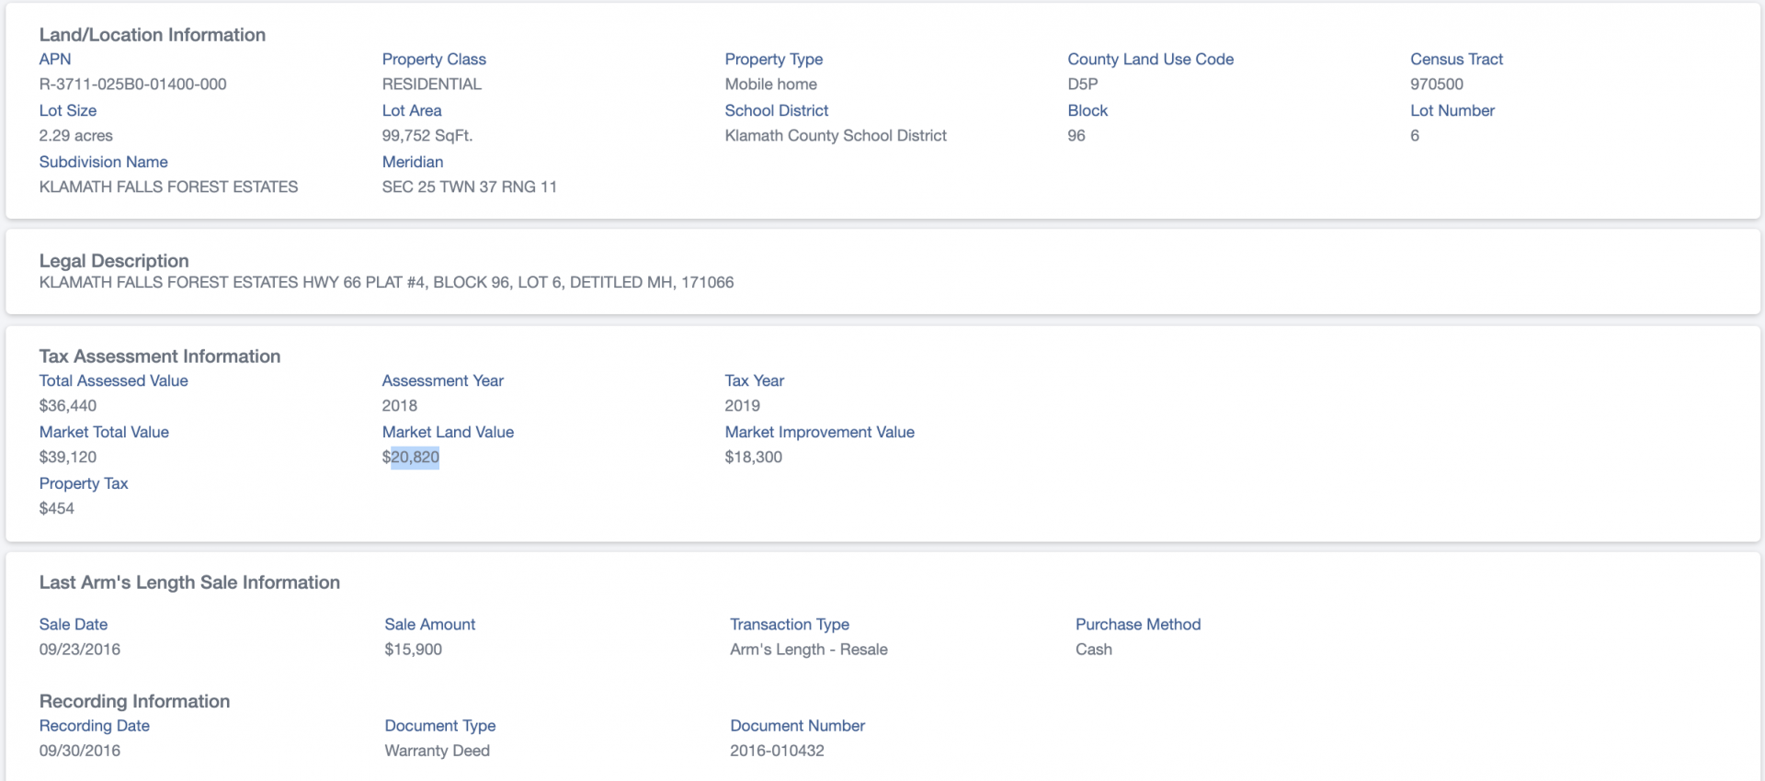
Task: Click the Subdivision Name label
Action: click(x=103, y=162)
